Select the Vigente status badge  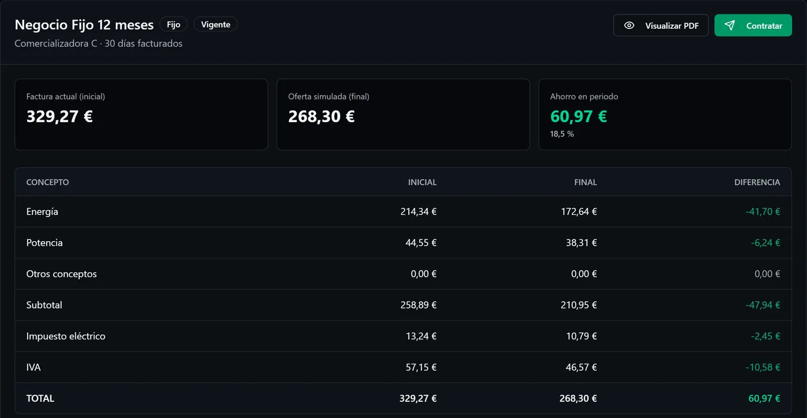(x=216, y=25)
